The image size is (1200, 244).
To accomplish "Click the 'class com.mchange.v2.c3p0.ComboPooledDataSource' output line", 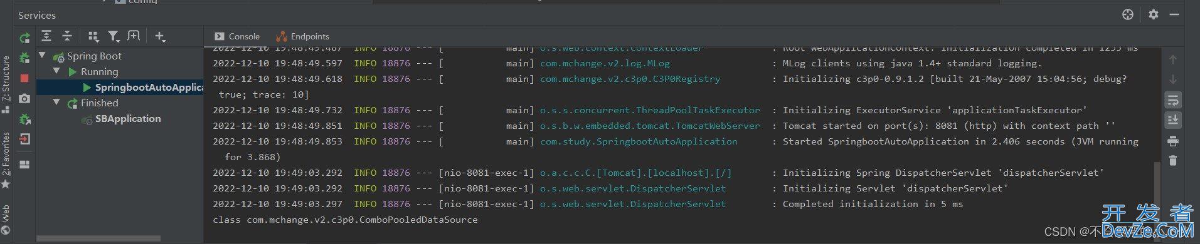I will point(345,220).
